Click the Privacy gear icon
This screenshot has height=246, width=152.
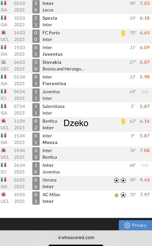pos(127,225)
